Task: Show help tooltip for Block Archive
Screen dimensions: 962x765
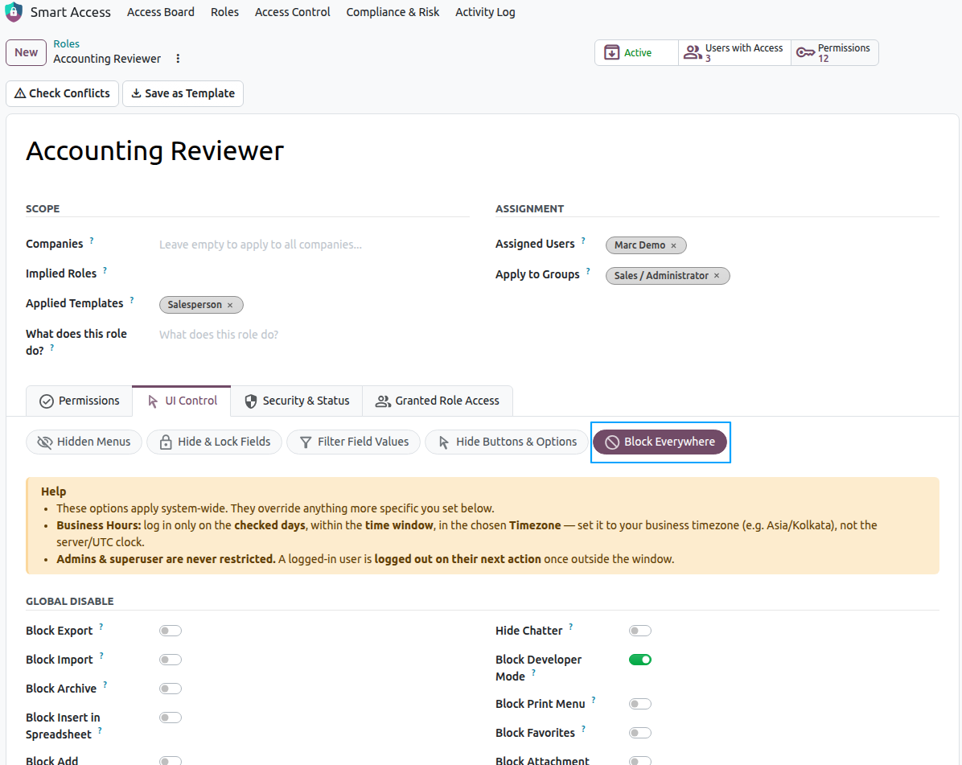Action: [105, 685]
